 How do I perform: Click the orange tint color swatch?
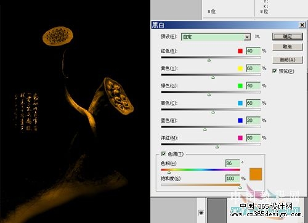[256, 174]
